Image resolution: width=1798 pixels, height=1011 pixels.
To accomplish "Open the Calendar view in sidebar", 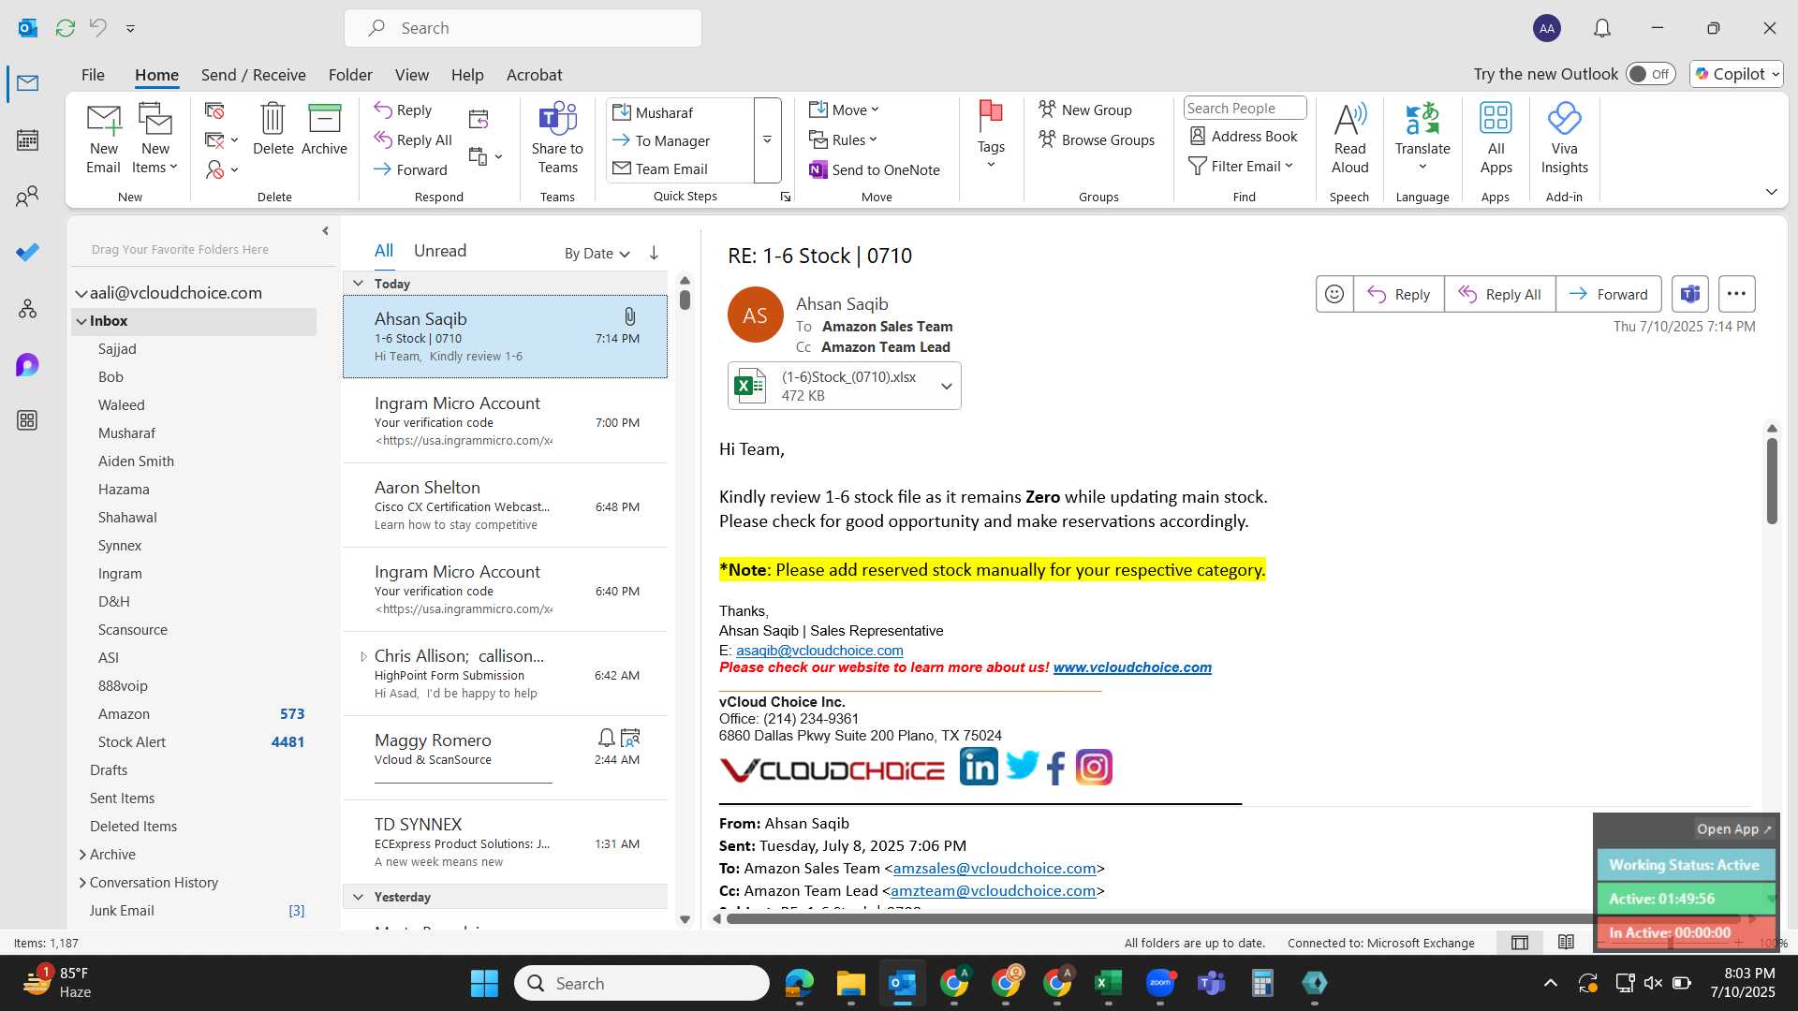I will coord(27,140).
